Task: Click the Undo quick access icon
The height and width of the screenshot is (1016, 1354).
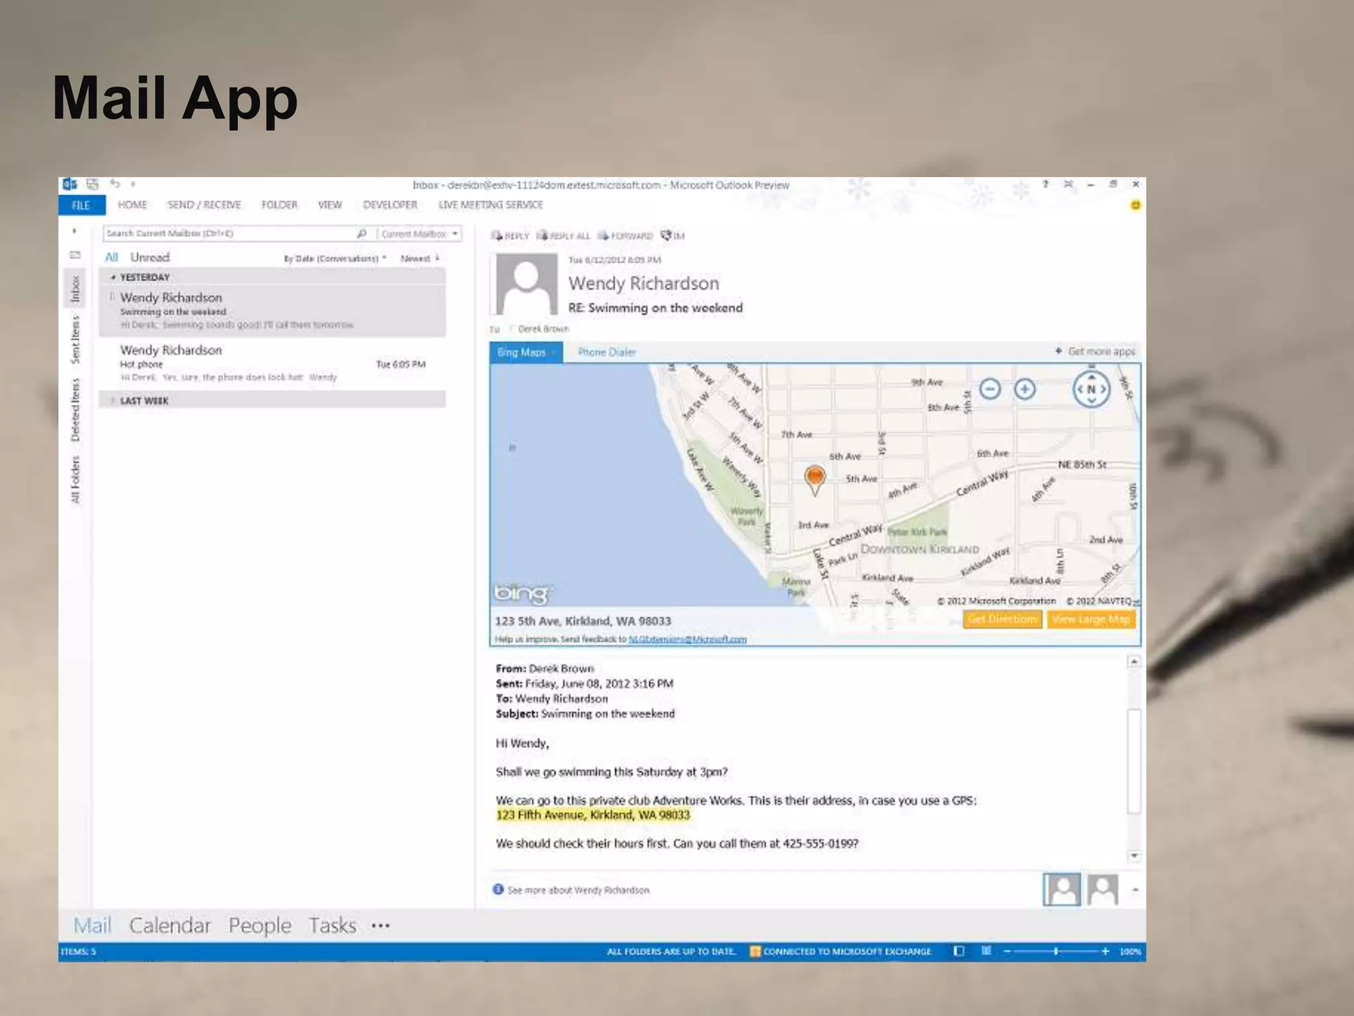Action: point(115,184)
